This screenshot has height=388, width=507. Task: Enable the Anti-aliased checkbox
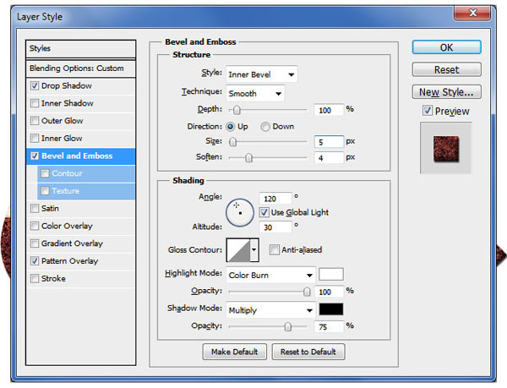(274, 250)
